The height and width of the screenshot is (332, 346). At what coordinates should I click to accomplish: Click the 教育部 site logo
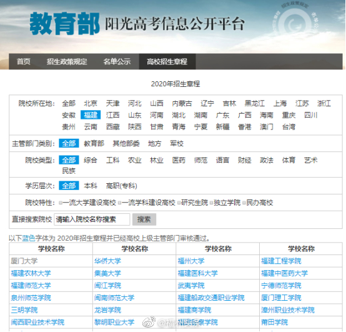(x=65, y=24)
